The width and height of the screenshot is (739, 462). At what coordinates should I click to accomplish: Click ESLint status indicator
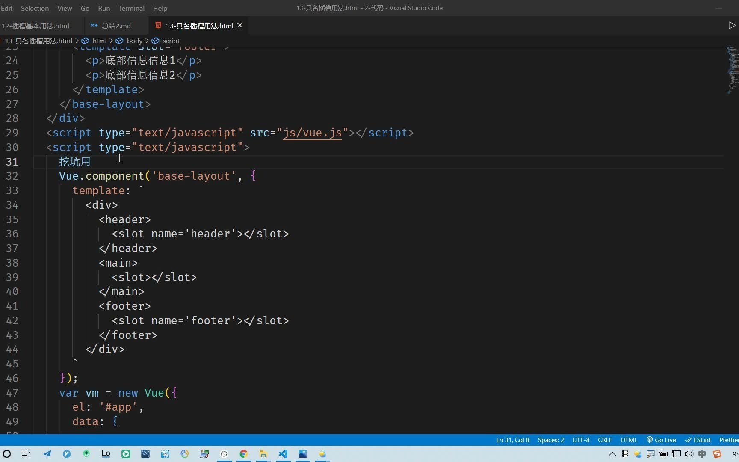click(x=698, y=440)
